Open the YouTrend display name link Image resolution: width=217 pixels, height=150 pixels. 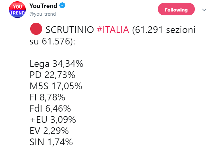[x=43, y=6]
